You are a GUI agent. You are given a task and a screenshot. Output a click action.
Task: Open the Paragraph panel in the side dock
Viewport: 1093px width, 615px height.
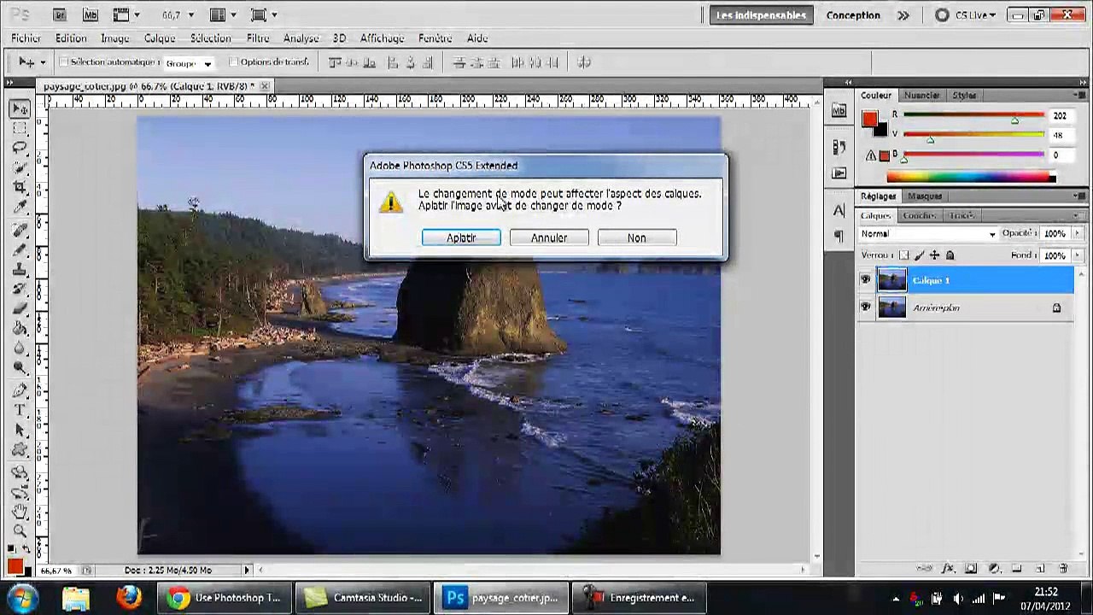[839, 236]
